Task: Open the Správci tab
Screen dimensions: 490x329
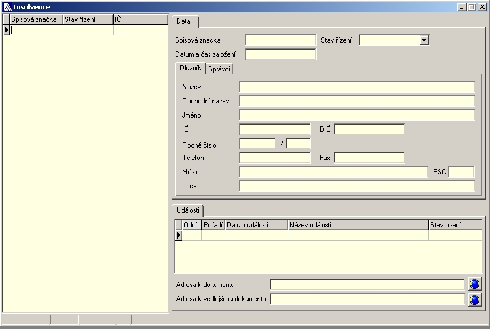Action: (219, 69)
